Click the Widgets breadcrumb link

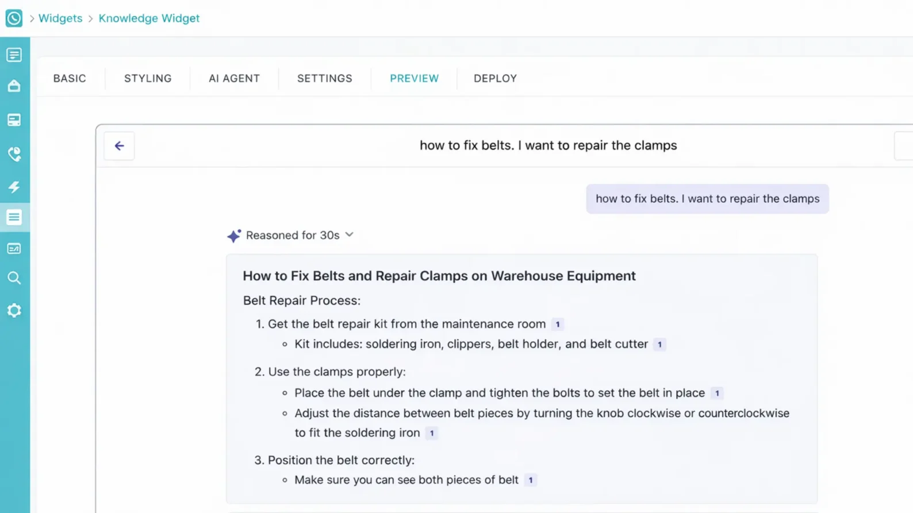60,18
